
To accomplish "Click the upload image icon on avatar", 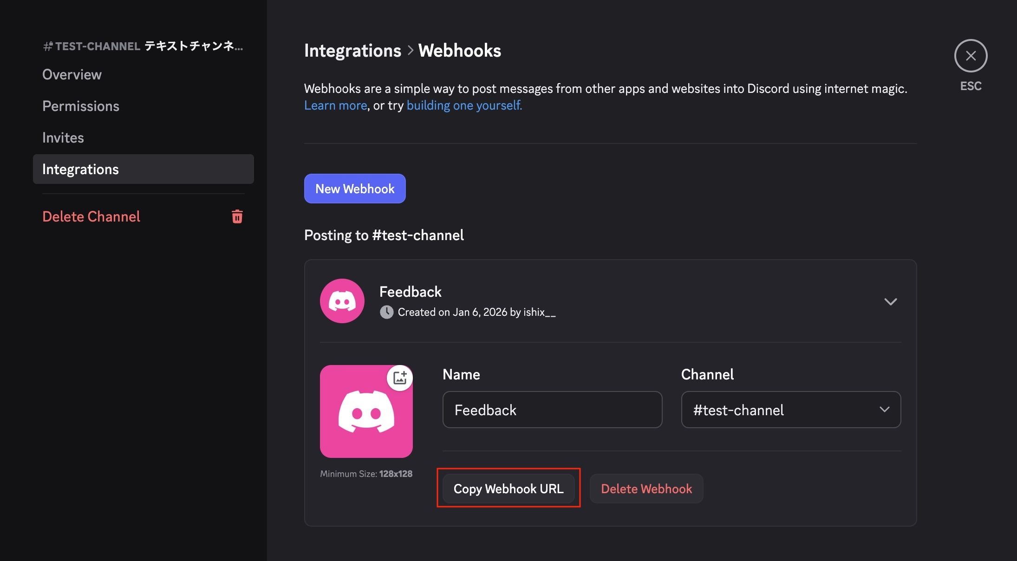I will pos(399,378).
